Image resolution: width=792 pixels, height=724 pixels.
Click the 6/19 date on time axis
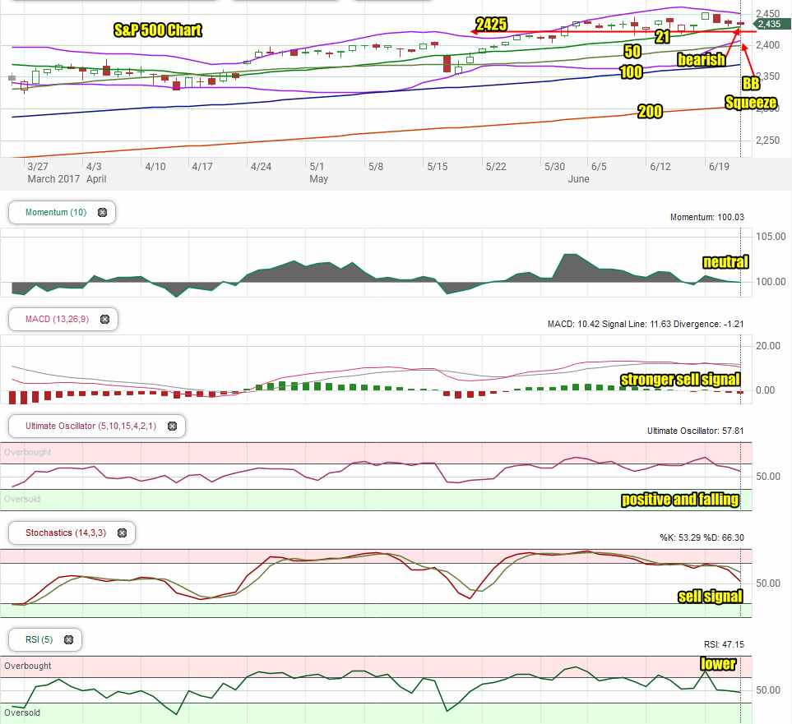[719, 167]
